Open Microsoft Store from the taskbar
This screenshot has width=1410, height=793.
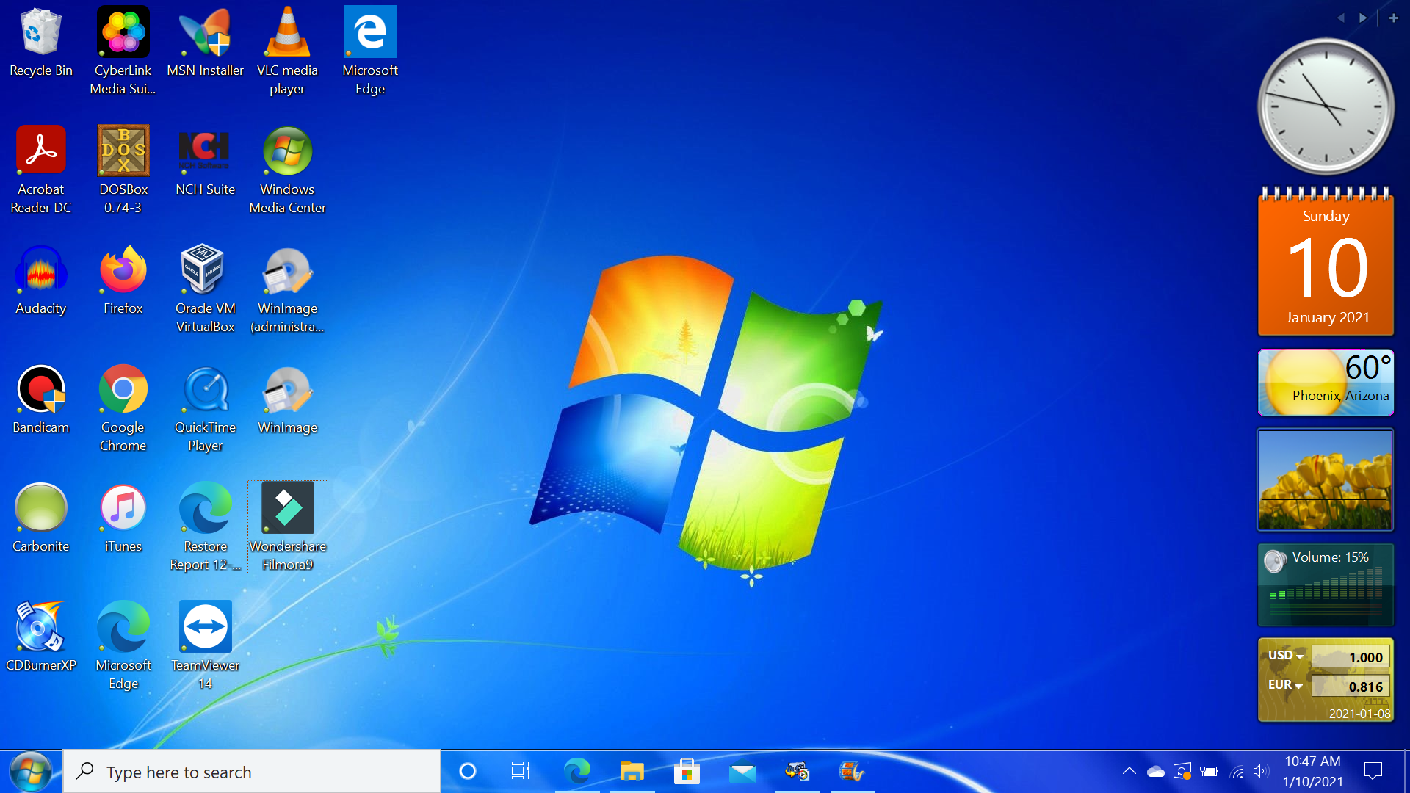687,772
